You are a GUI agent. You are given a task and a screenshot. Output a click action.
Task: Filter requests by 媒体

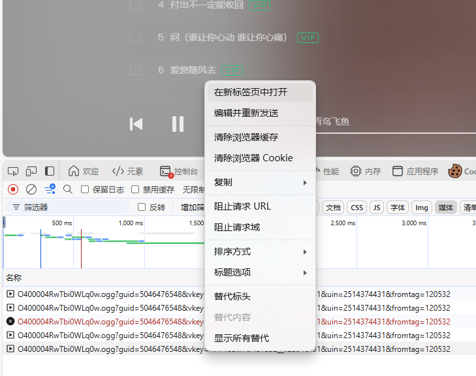click(x=446, y=208)
